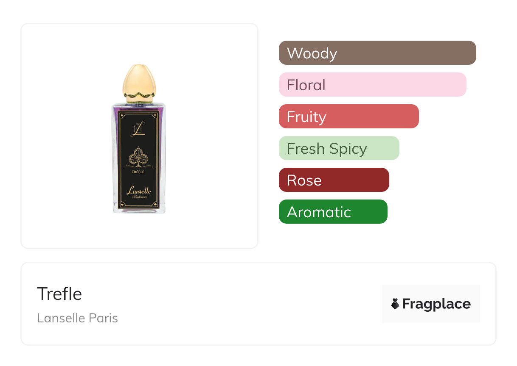Select the dark red Rose accord bar
Image resolution: width=517 pixels, height=366 pixels.
(x=334, y=180)
